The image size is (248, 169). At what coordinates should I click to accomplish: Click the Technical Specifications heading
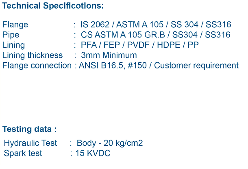(x=53, y=6)
